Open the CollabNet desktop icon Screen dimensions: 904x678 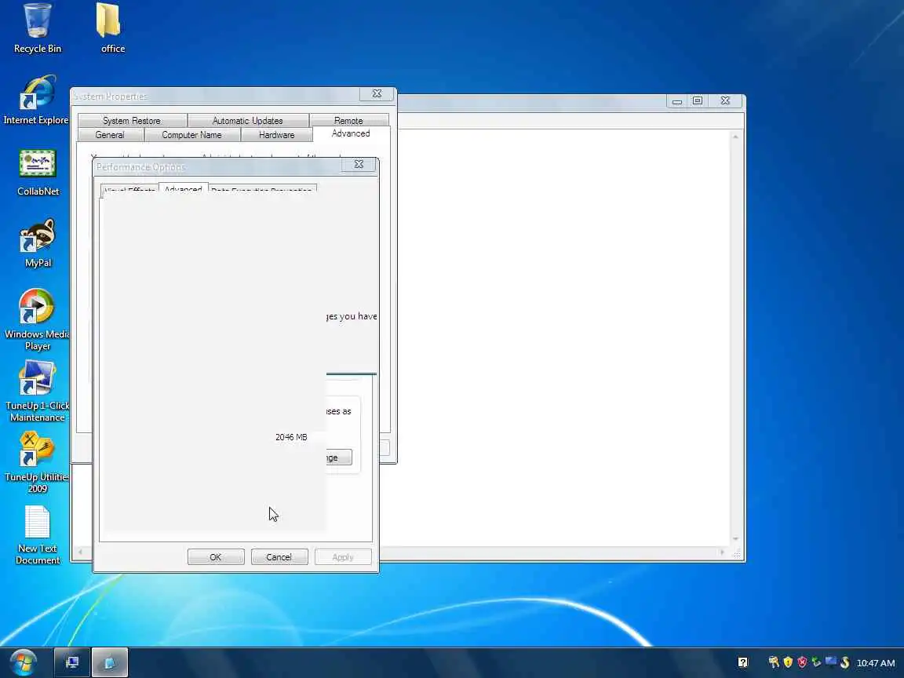click(x=38, y=172)
